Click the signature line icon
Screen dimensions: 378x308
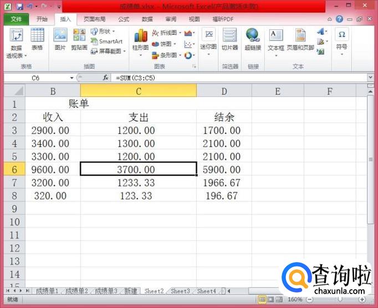coord(322,41)
